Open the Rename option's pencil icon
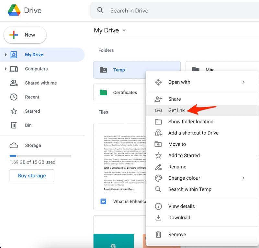This screenshot has height=248, width=259. click(158, 167)
